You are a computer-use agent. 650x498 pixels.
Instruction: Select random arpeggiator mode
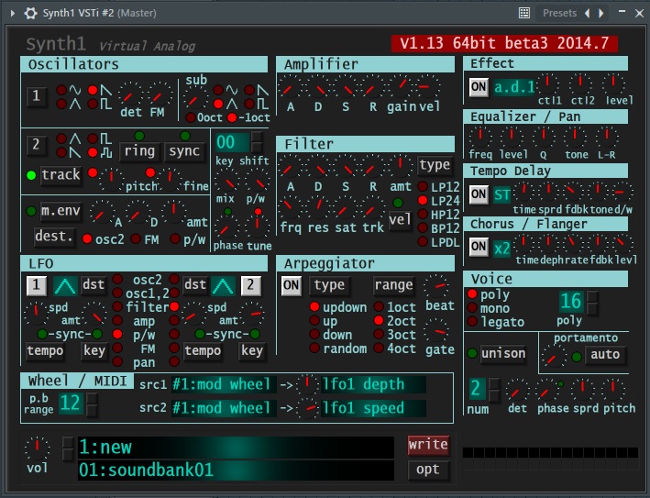pyautogui.click(x=314, y=348)
